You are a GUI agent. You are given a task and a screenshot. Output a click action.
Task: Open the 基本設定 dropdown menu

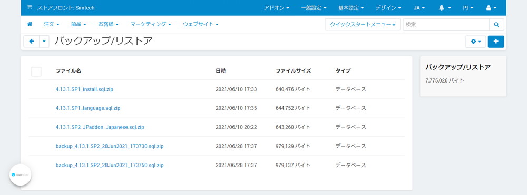point(351,8)
